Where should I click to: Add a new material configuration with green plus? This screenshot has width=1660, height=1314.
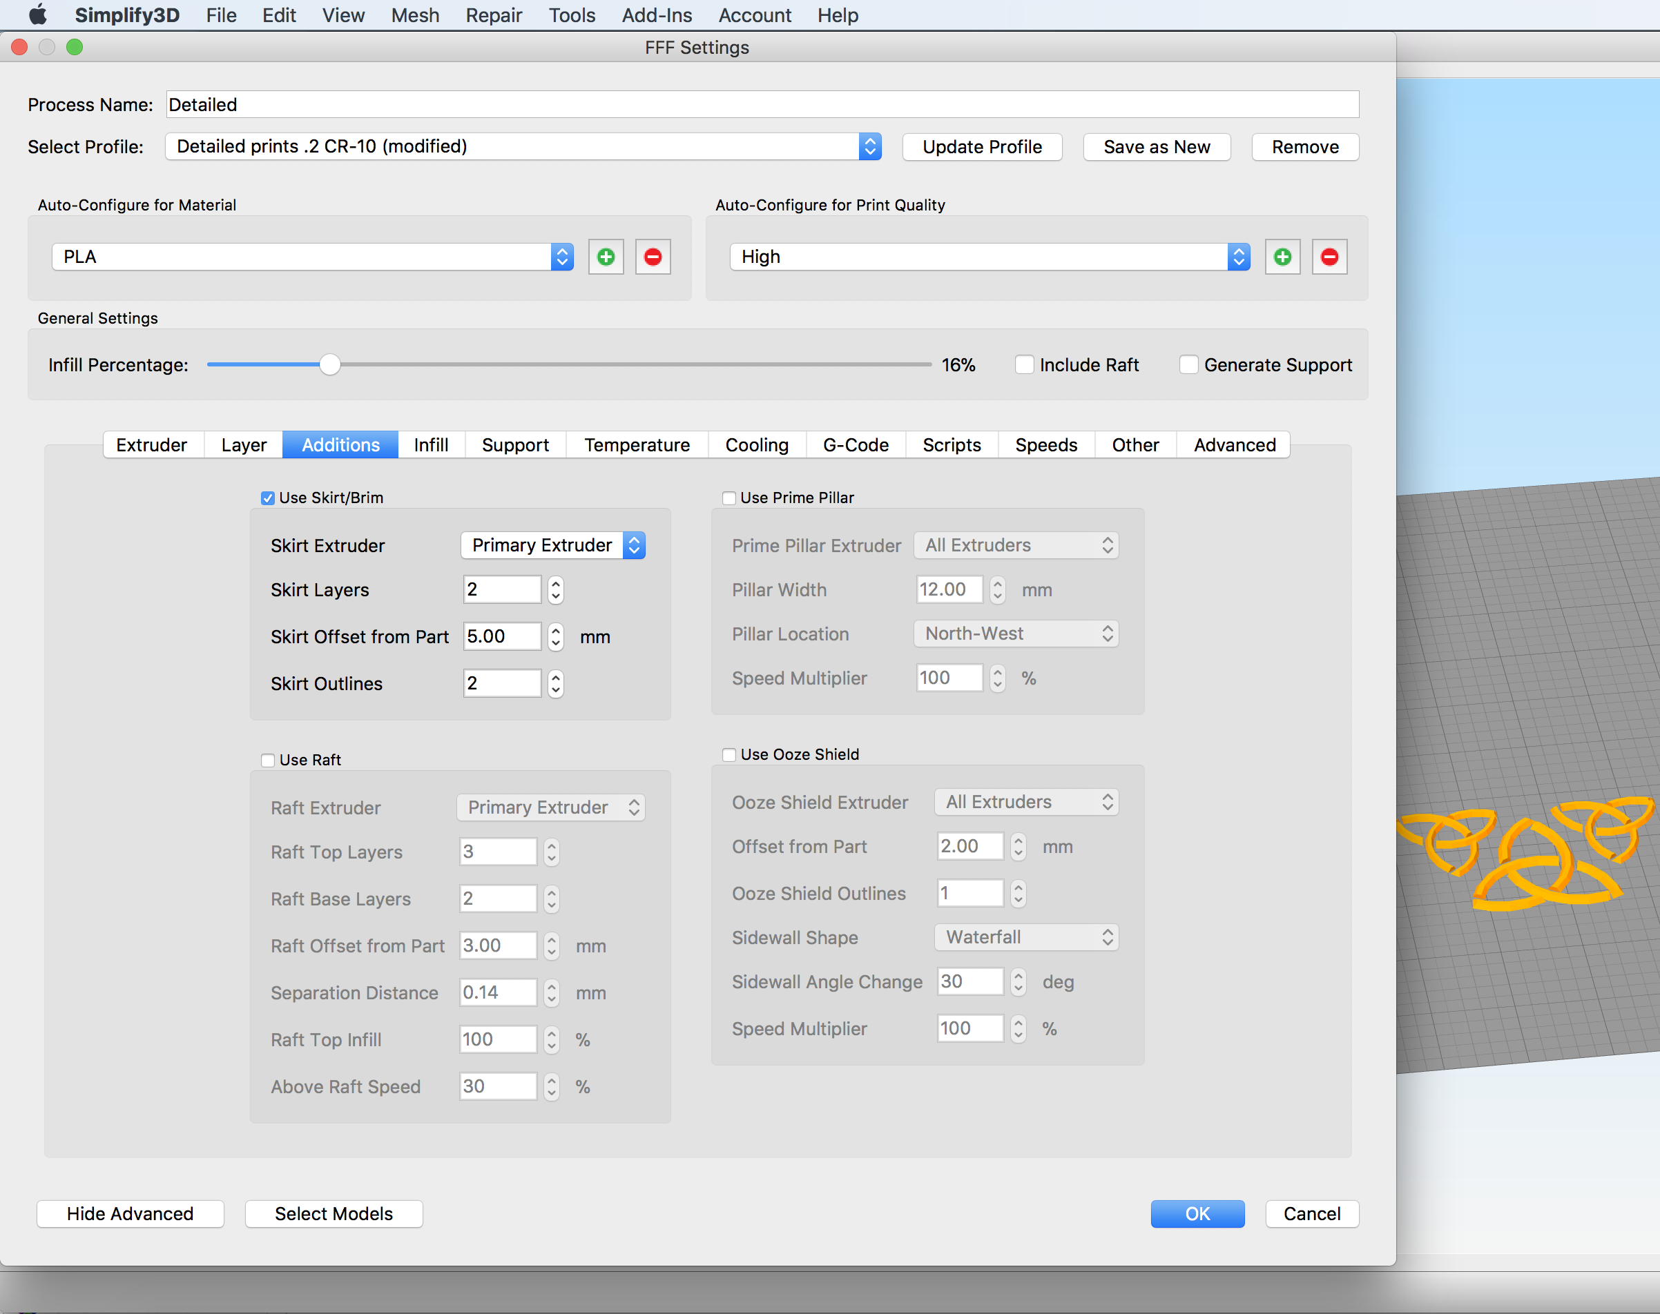tap(606, 257)
